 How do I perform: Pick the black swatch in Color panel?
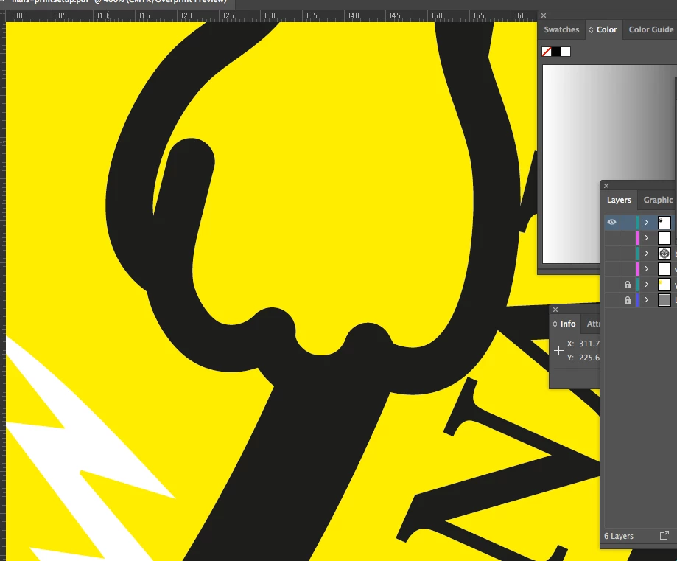556,52
